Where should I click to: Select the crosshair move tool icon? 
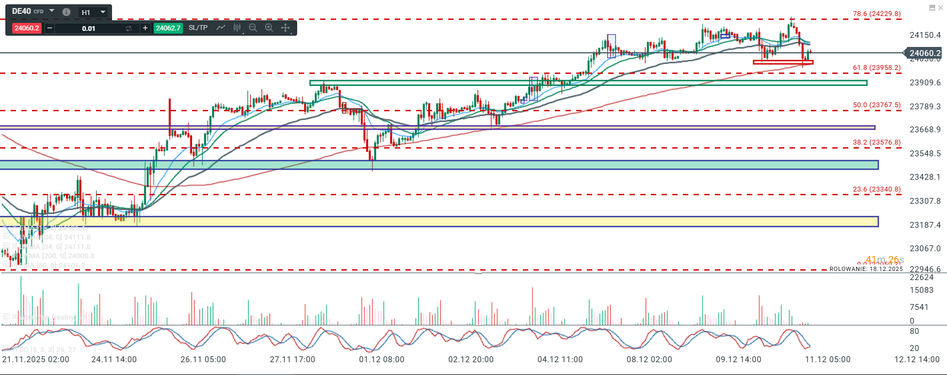coord(285,28)
